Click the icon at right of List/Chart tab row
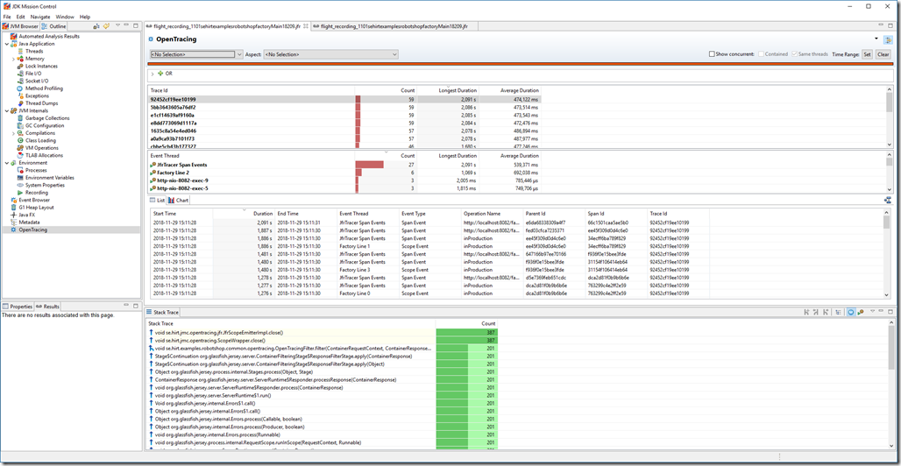 (x=888, y=200)
